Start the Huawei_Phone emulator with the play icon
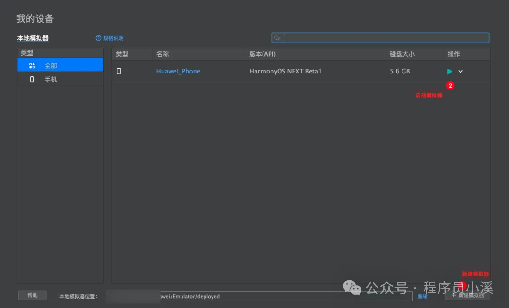This screenshot has height=308, width=509. [450, 71]
